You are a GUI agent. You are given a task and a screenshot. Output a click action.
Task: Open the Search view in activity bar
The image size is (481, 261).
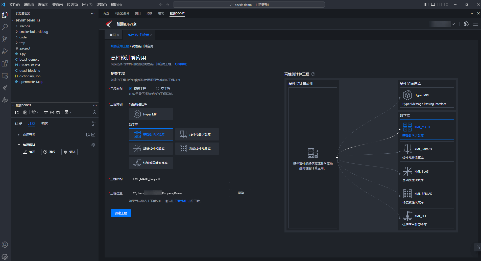(x=5, y=27)
